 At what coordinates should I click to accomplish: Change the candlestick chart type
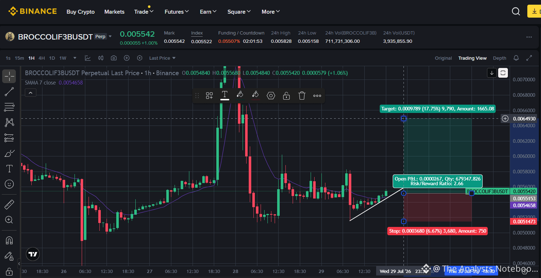(101, 58)
